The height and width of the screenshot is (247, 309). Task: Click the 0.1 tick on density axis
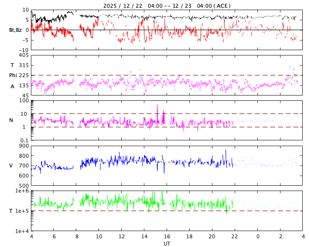coord(24,140)
